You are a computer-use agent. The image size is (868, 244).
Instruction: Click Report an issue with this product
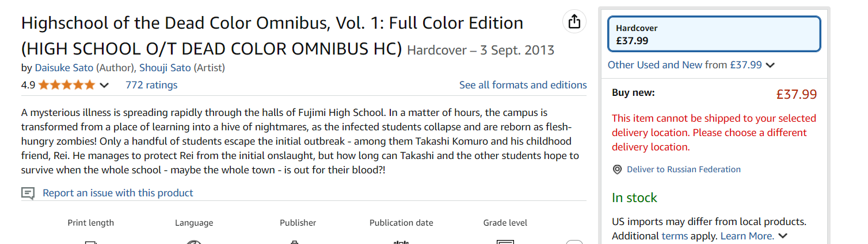coord(118,193)
